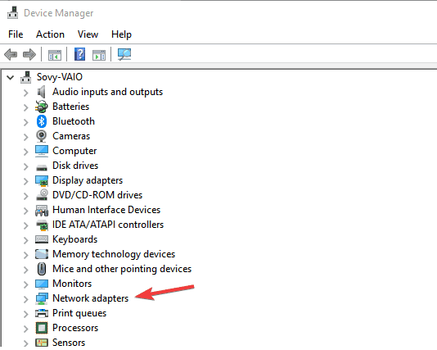Click the Cameras webcam icon
This screenshot has width=437, height=350.
point(42,136)
